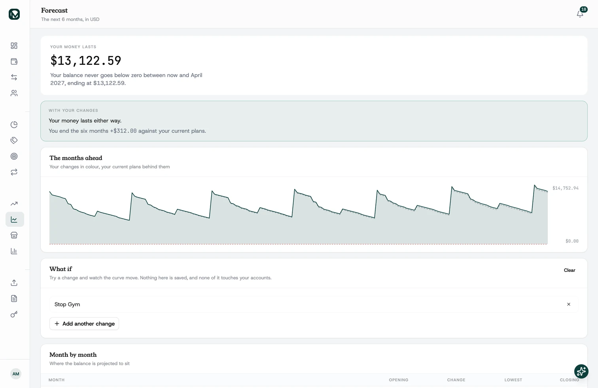This screenshot has height=388, width=598.
Task: Open notifications bell with badge 10
Action: [x=580, y=14]
